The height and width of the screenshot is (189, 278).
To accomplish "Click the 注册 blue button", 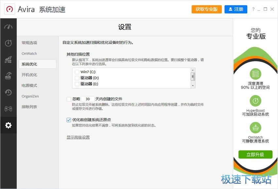I will pos(236,9).
